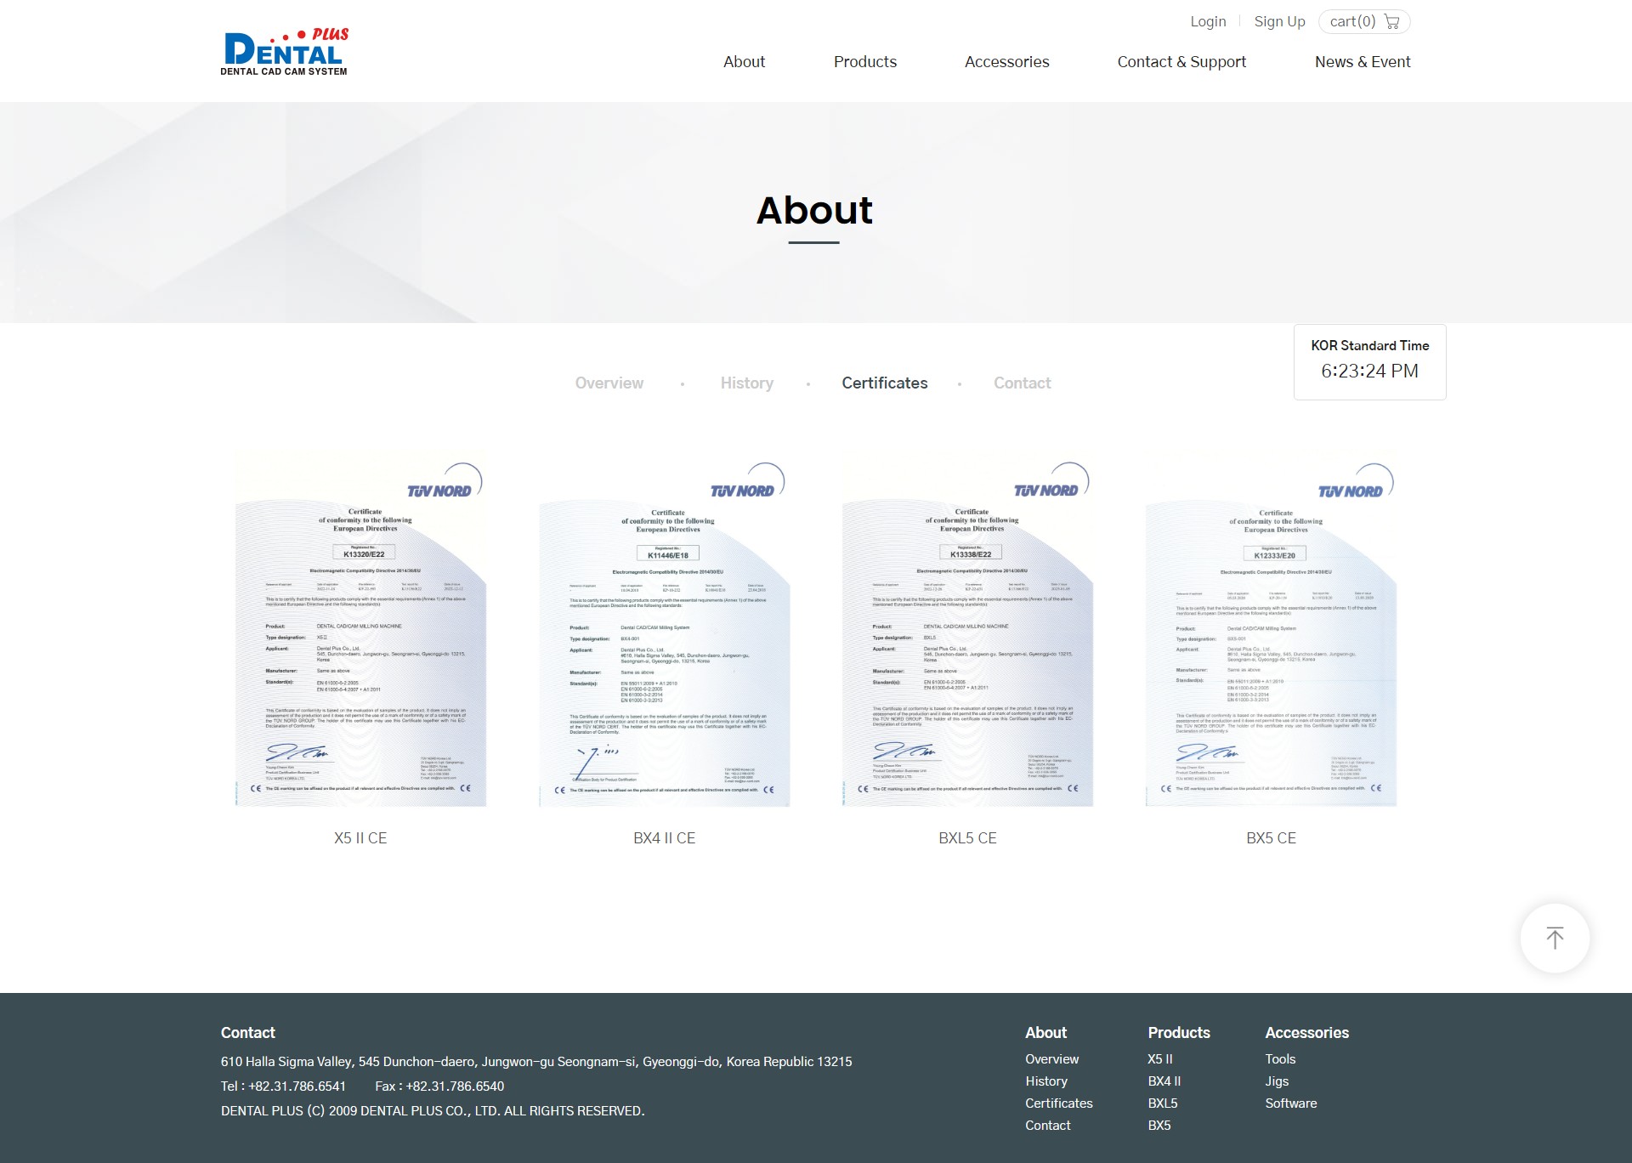Screen dimensions: 1632x1163
Task: Click the footer Contact link under About
Action: point(1048,1125)
